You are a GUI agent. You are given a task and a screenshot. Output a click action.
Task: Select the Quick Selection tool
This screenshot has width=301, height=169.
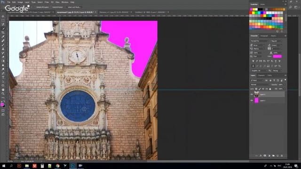pyautogui.click(x=3, y=28)
